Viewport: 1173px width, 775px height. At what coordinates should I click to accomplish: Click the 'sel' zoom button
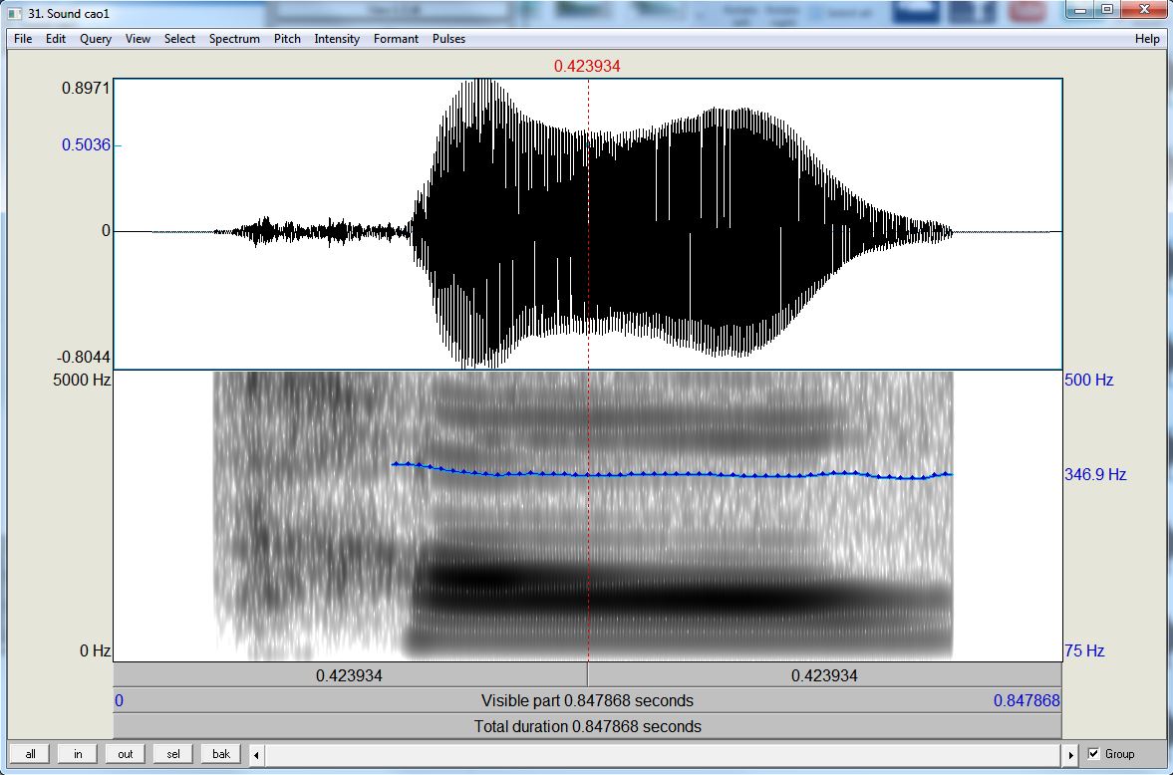pos(173,754)
